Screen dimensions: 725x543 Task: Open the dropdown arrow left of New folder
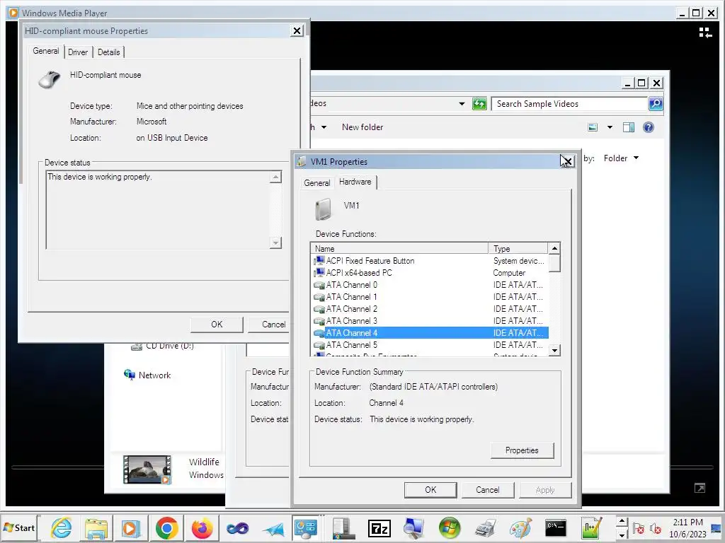coord(324,127)
